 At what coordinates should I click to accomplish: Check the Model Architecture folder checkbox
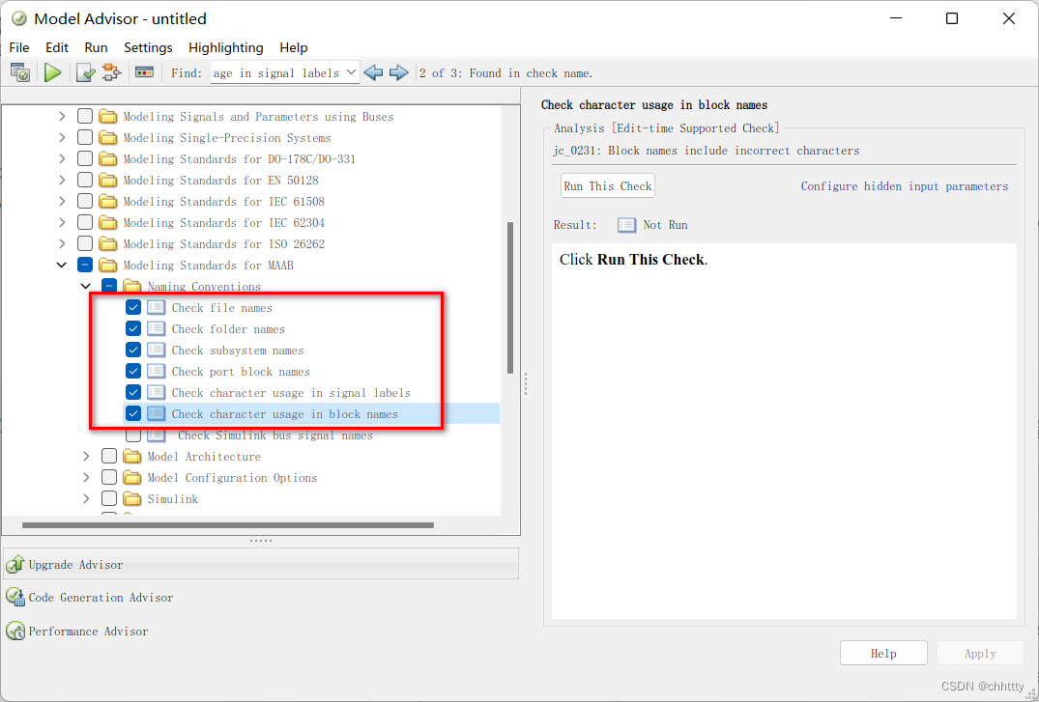point(109,457)
